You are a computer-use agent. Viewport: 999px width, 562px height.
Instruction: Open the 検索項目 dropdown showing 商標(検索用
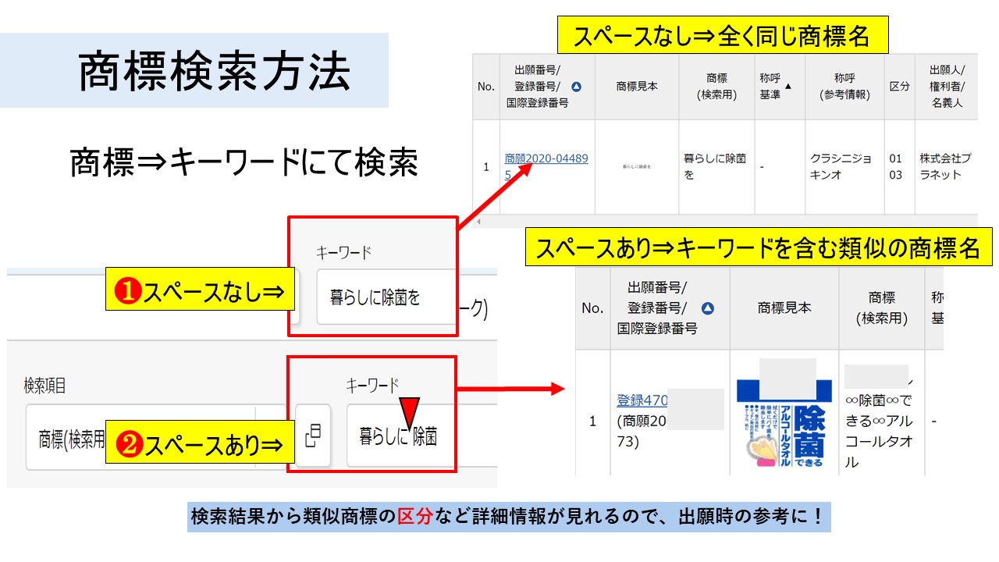coord(70,438)
